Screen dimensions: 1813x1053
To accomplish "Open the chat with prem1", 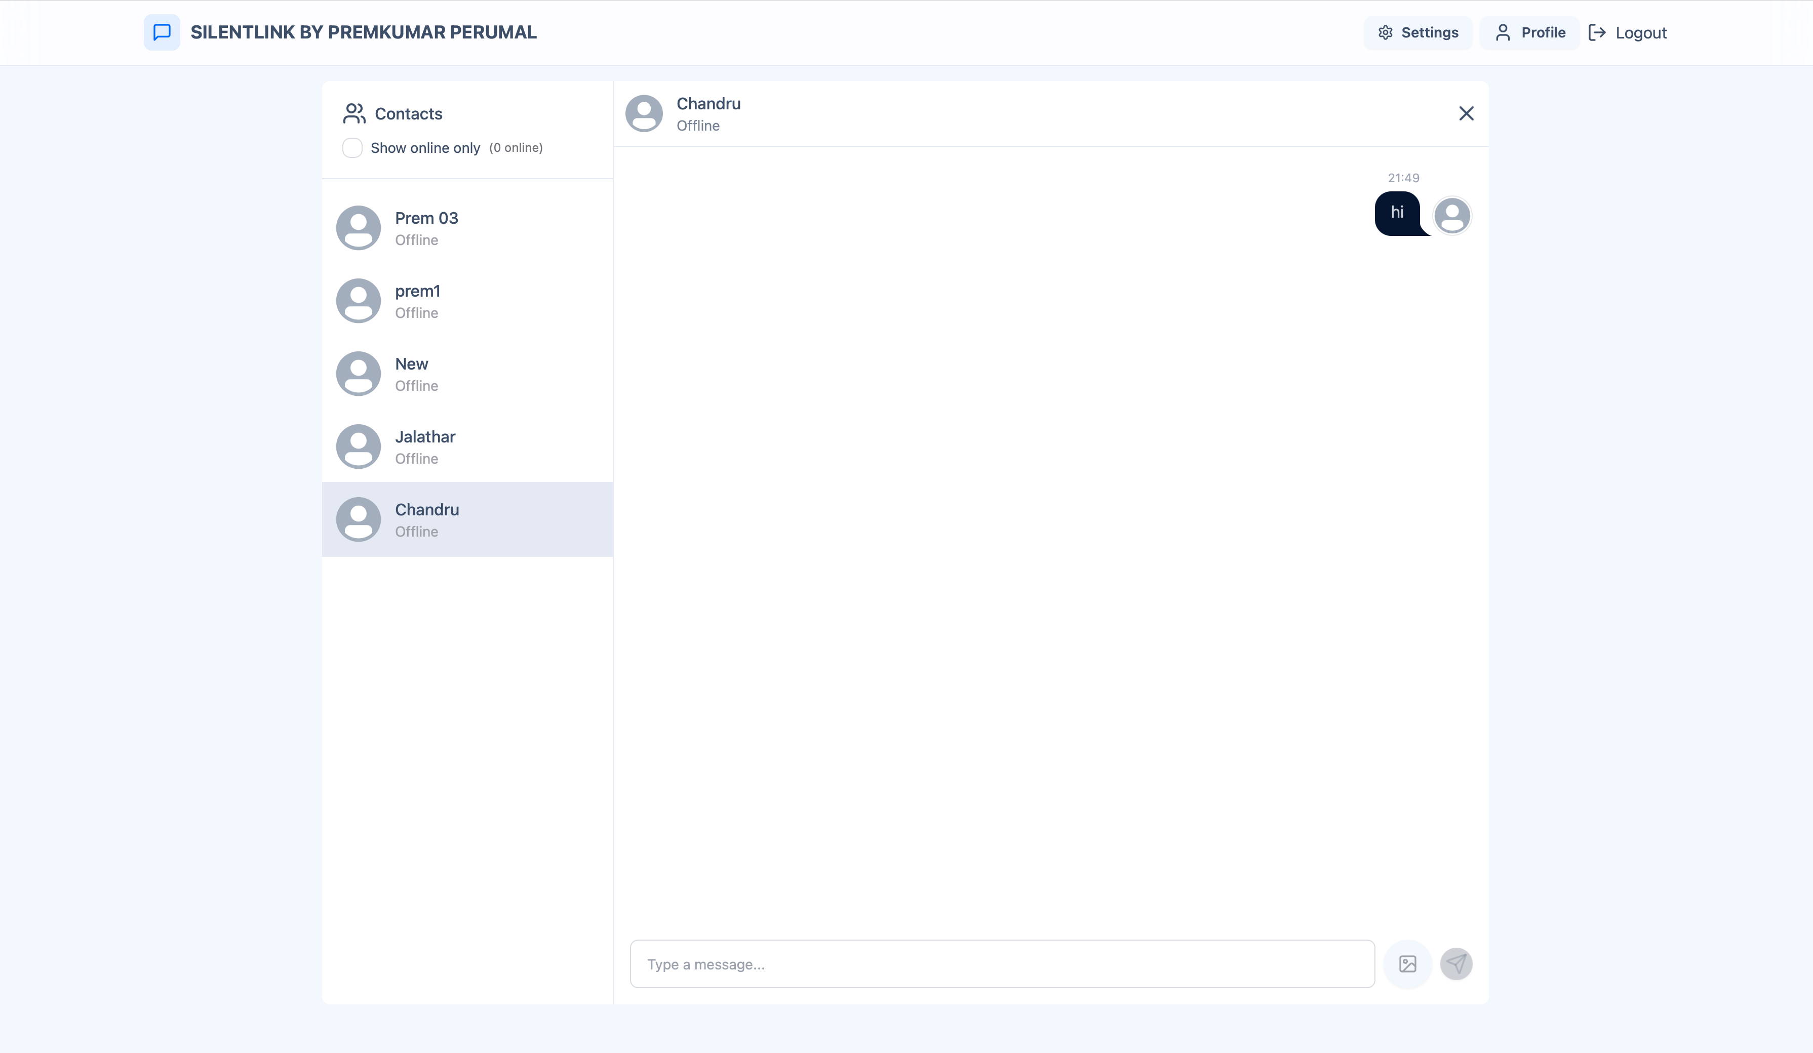I will tap(467, 301).
